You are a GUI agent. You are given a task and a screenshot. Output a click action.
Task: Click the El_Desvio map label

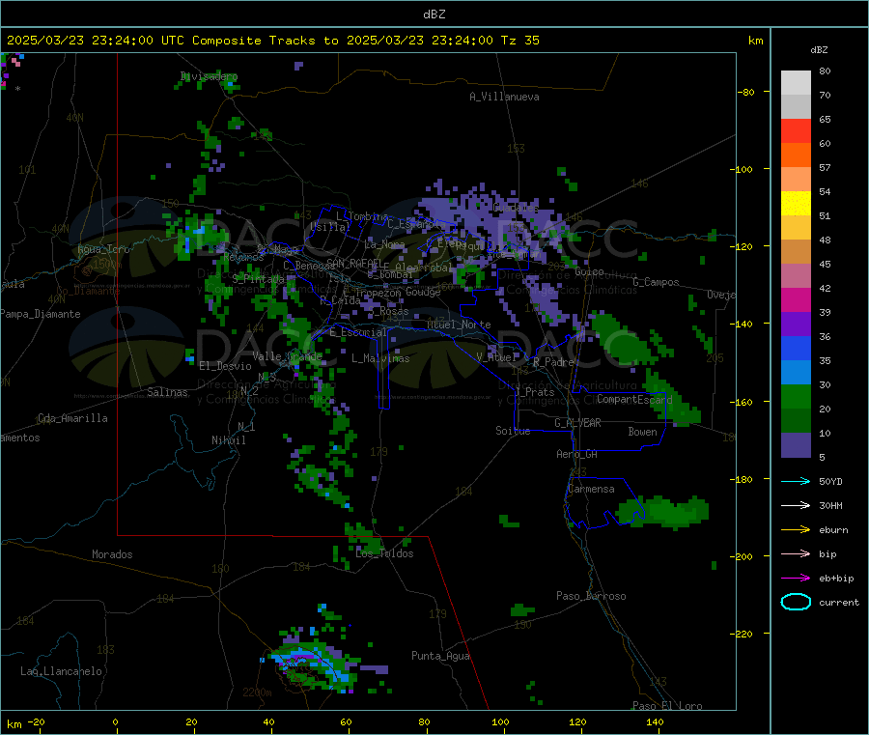[225, 366]
